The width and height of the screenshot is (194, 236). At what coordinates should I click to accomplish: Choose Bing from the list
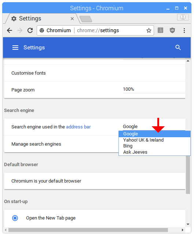pyautogui.click(x=154, y=146)
